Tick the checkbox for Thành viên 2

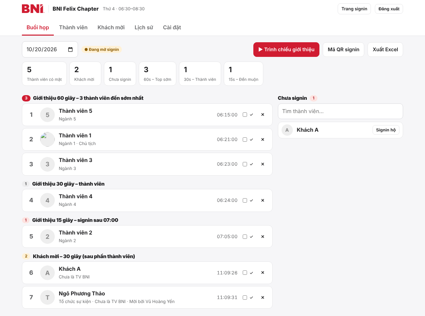[245, 237]
